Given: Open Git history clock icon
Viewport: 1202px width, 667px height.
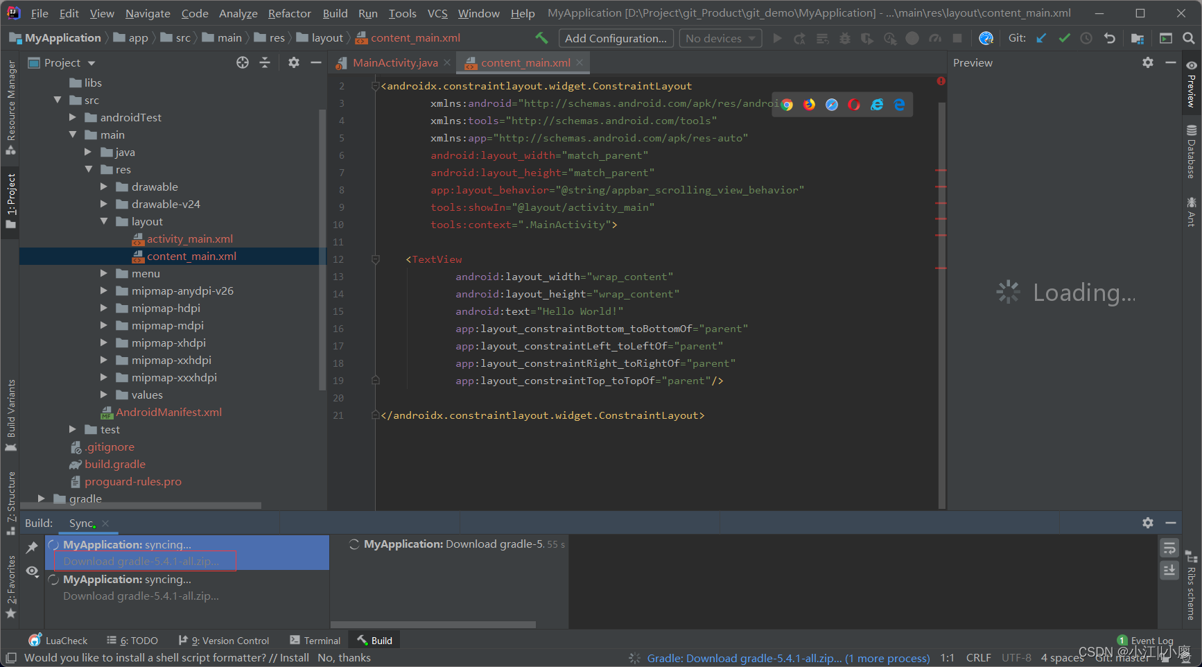Looking at the screenshot, I should [1086, 38].
